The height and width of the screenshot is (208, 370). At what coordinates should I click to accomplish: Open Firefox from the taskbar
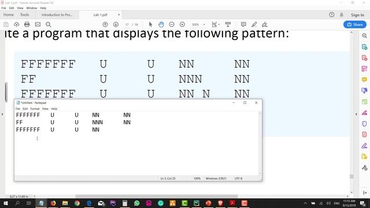53,203
